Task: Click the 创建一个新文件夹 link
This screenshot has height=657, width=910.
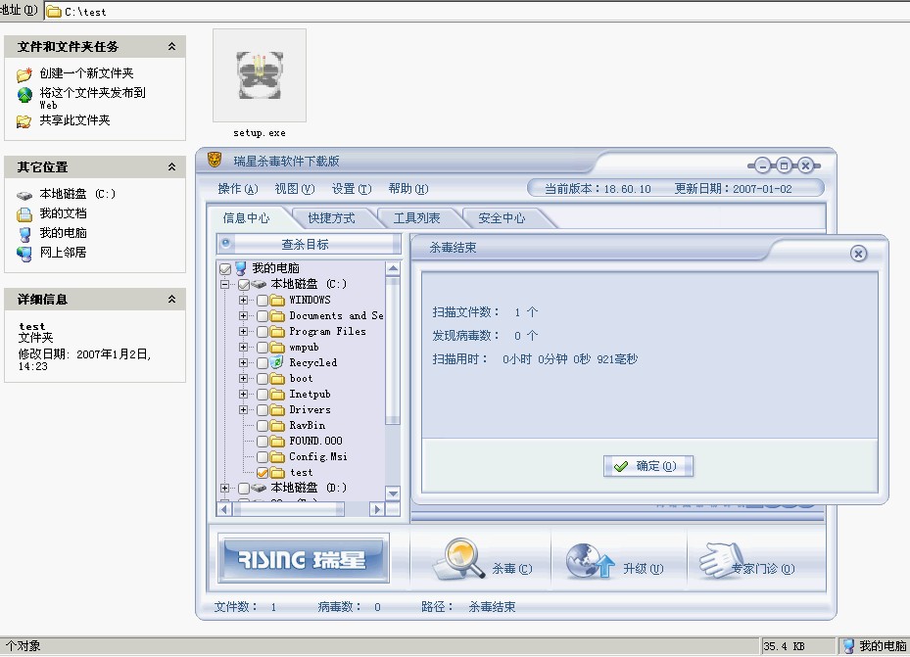Action: point(86,73)
